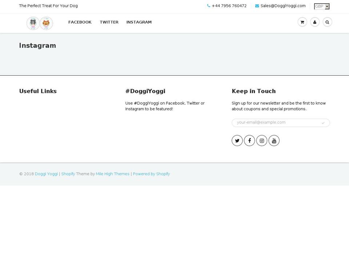349x262 pixels.
Task: Open the GBP currency dropdown
Action: tap(322, 6)
